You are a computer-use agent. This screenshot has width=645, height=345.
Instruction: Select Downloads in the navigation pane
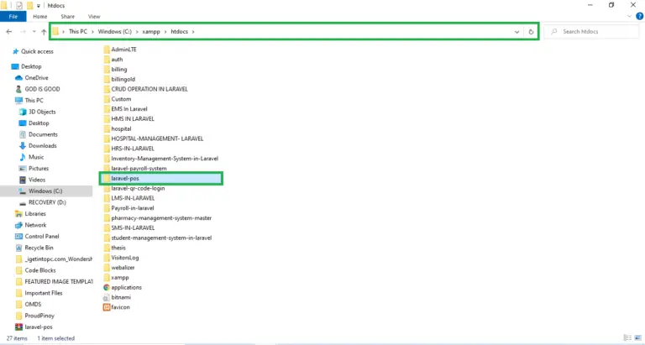[x=42, y=145]
